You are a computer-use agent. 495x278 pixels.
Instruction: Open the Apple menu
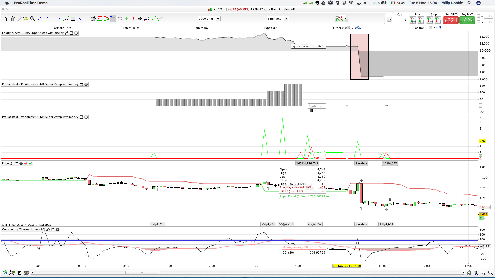pos(7,3)
